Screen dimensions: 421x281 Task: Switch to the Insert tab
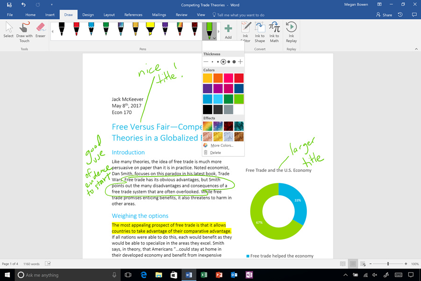(50, 15)
